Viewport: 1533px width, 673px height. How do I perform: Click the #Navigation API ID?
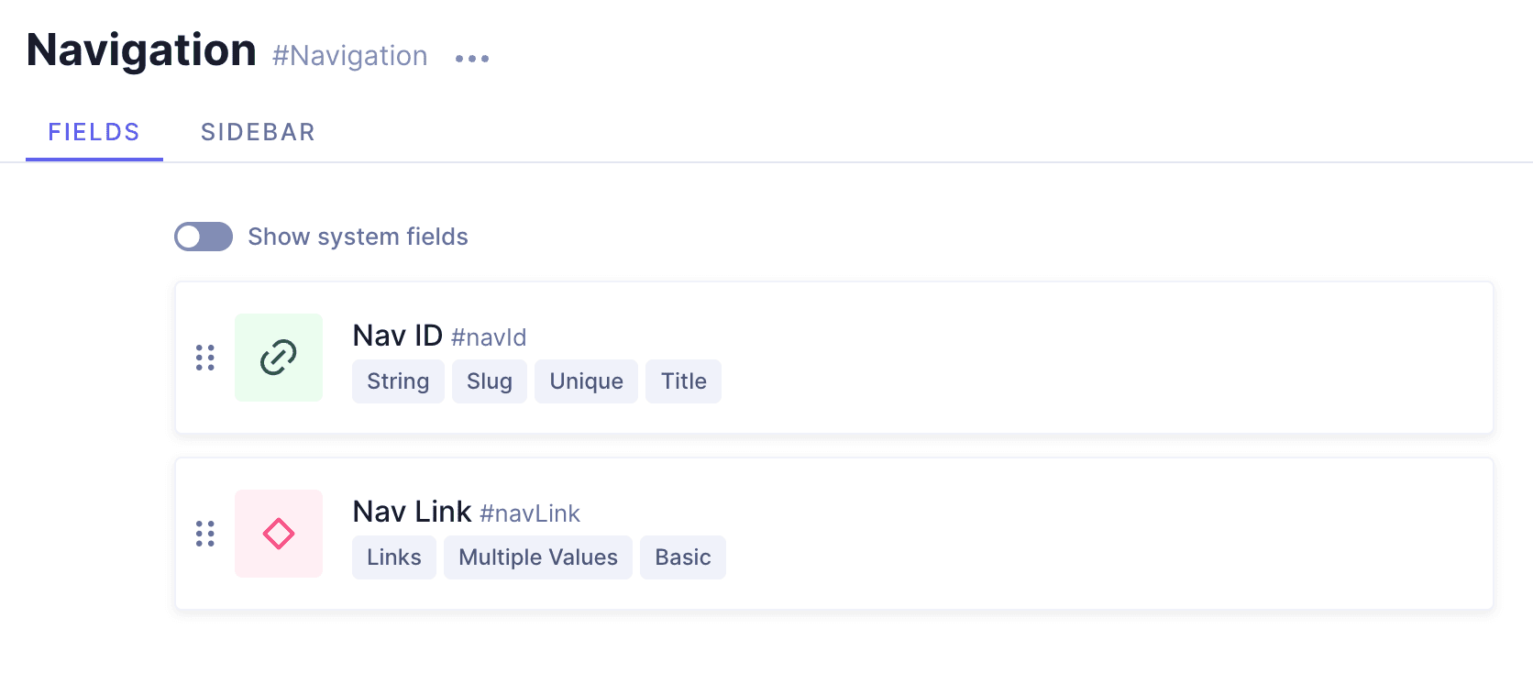pyautogui.click(x=350, y=56)
